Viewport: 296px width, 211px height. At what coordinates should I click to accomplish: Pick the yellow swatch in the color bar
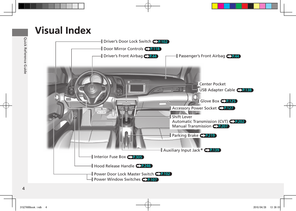tap(215, 6)
